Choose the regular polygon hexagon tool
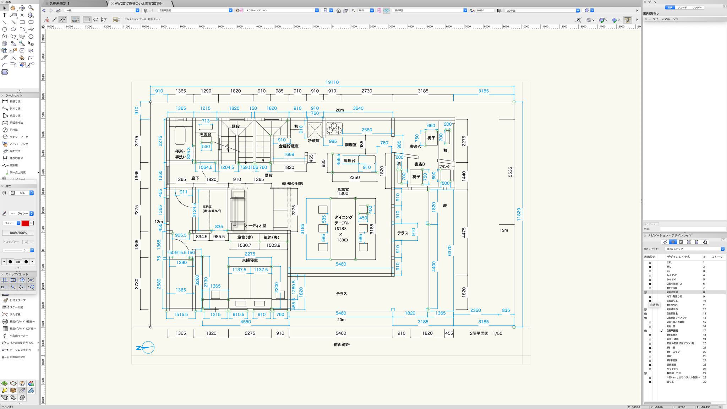This screenshot has width=727, height=409. [x=31, y=36]
